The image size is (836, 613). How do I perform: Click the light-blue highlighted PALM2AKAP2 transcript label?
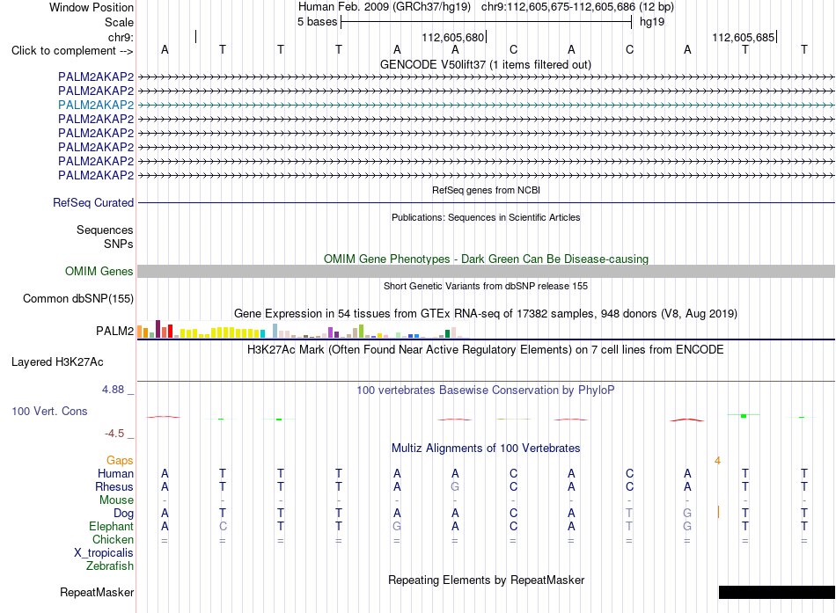pyautogui.click(x=96, y=105)
